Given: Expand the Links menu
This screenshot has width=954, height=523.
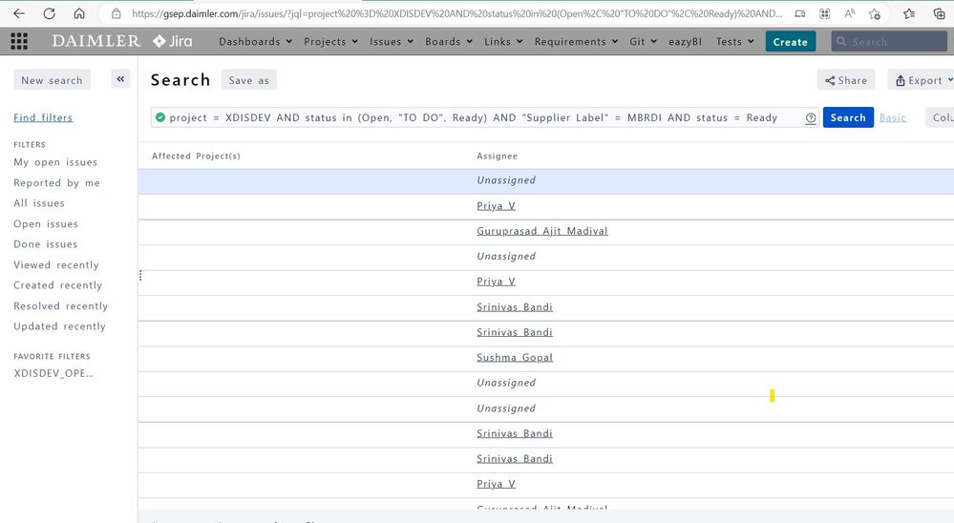Looking at the screenshot, I should 503,41.
